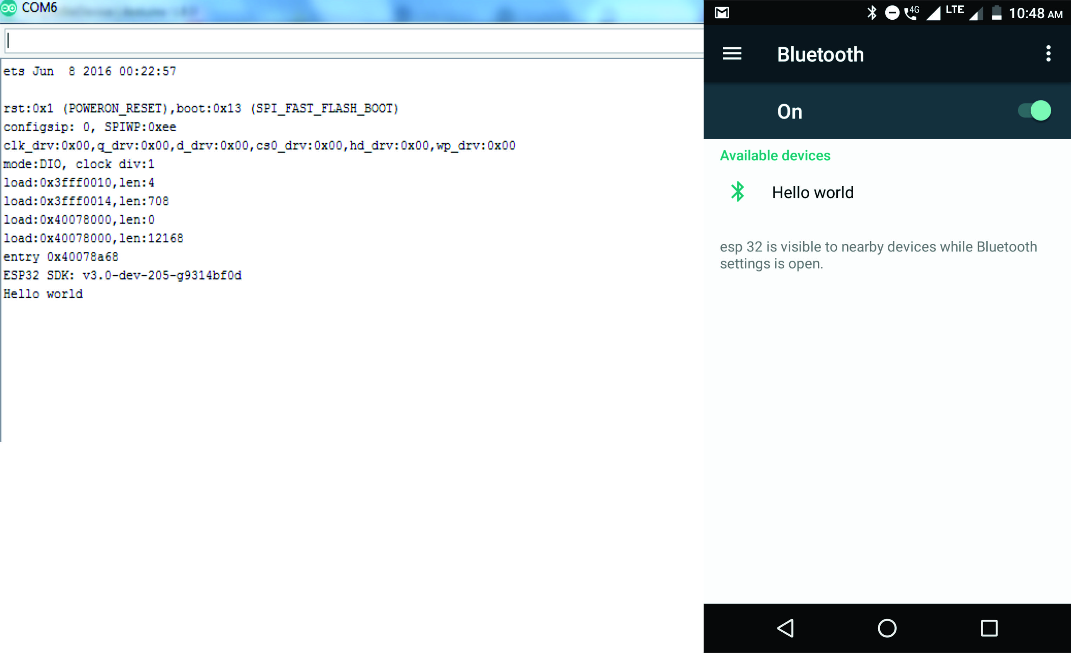The width and height of the screenshot is (1071, 653).
Task: Click the Available devices heading
Action: point(775,156)
